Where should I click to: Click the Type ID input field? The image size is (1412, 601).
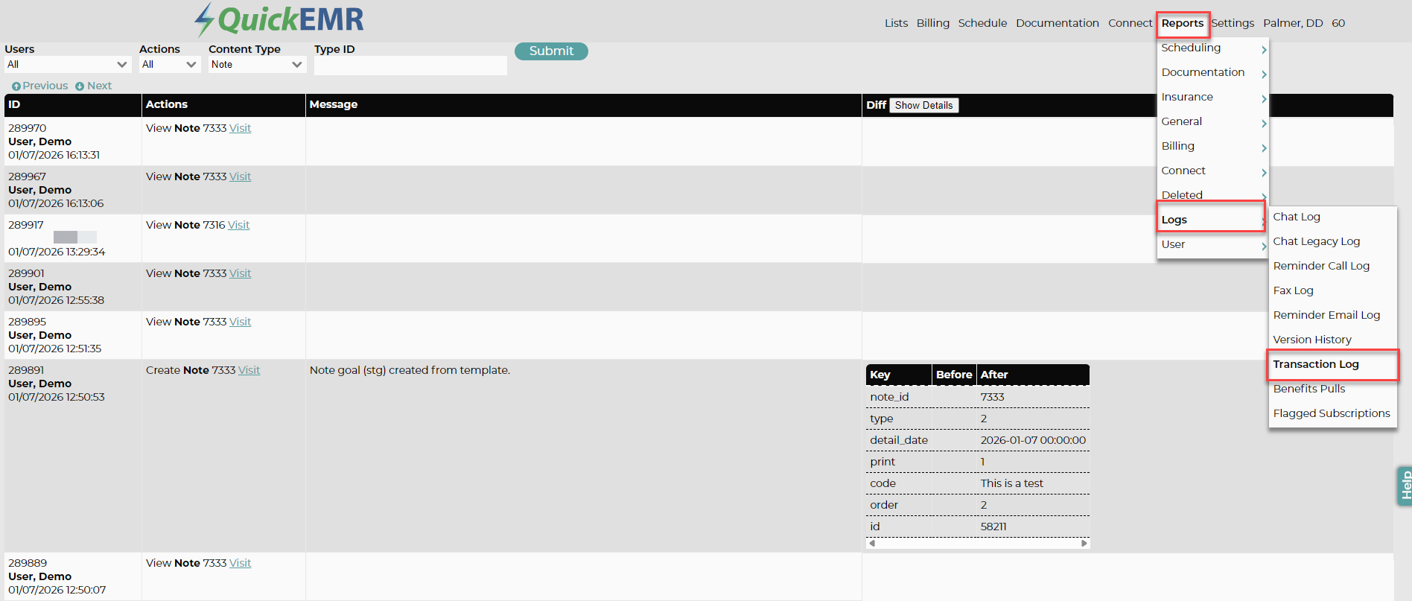pos(410,66)
